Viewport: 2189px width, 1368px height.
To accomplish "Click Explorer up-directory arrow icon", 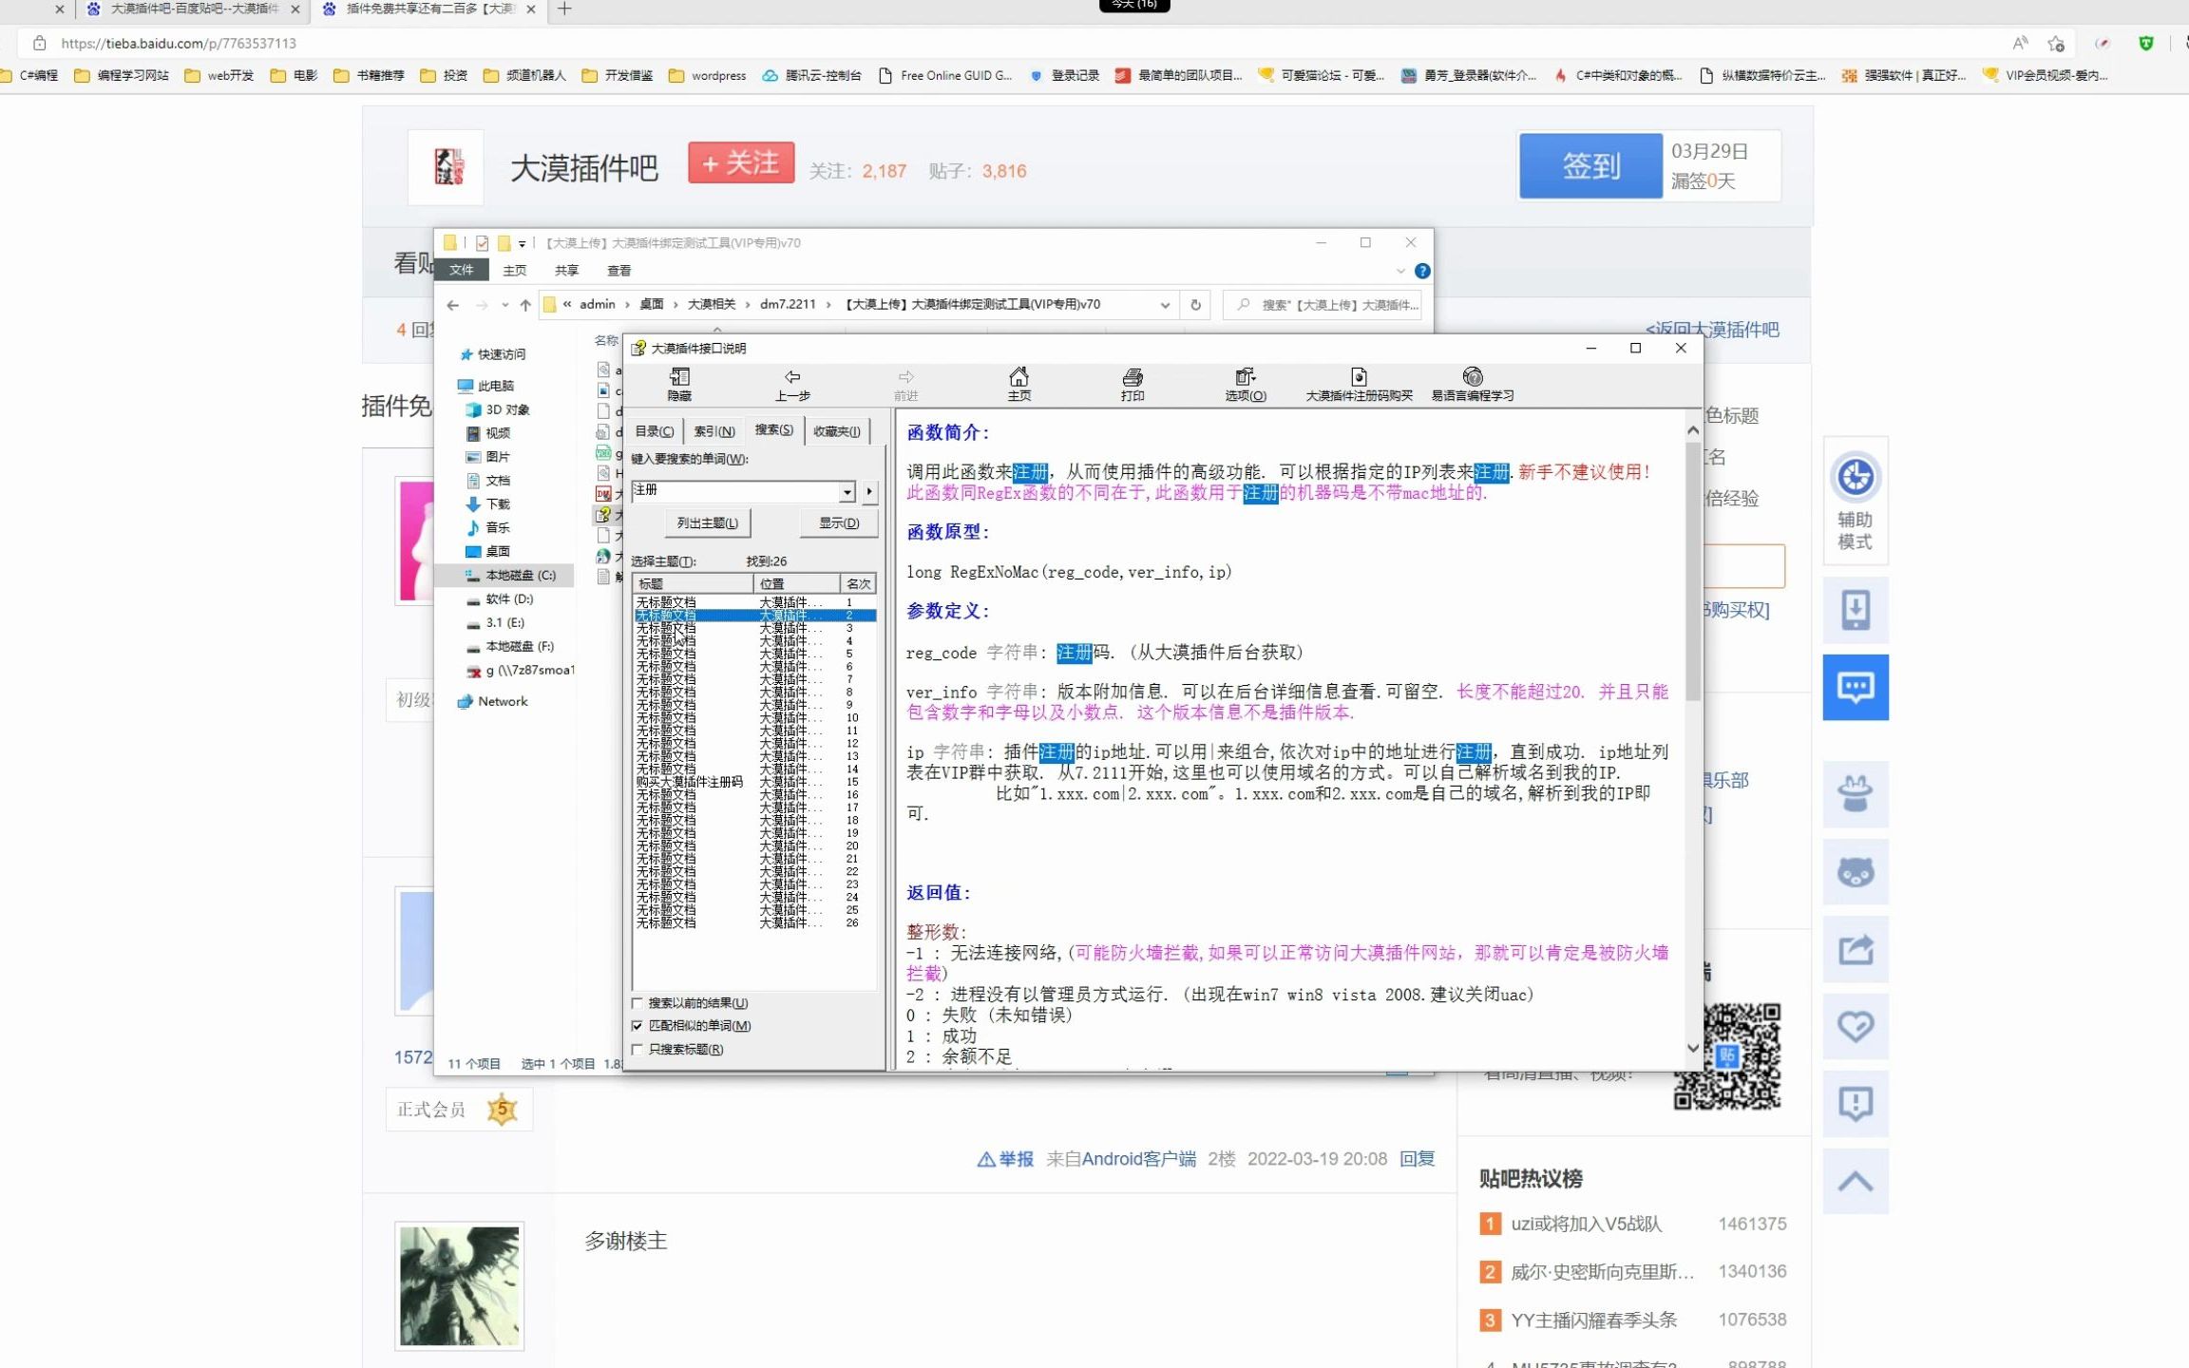I will click(525, 305).
